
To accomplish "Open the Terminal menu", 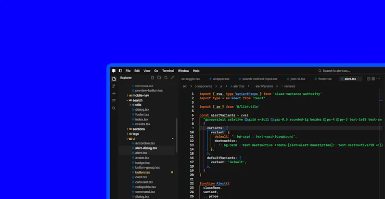I will [168, 71].
